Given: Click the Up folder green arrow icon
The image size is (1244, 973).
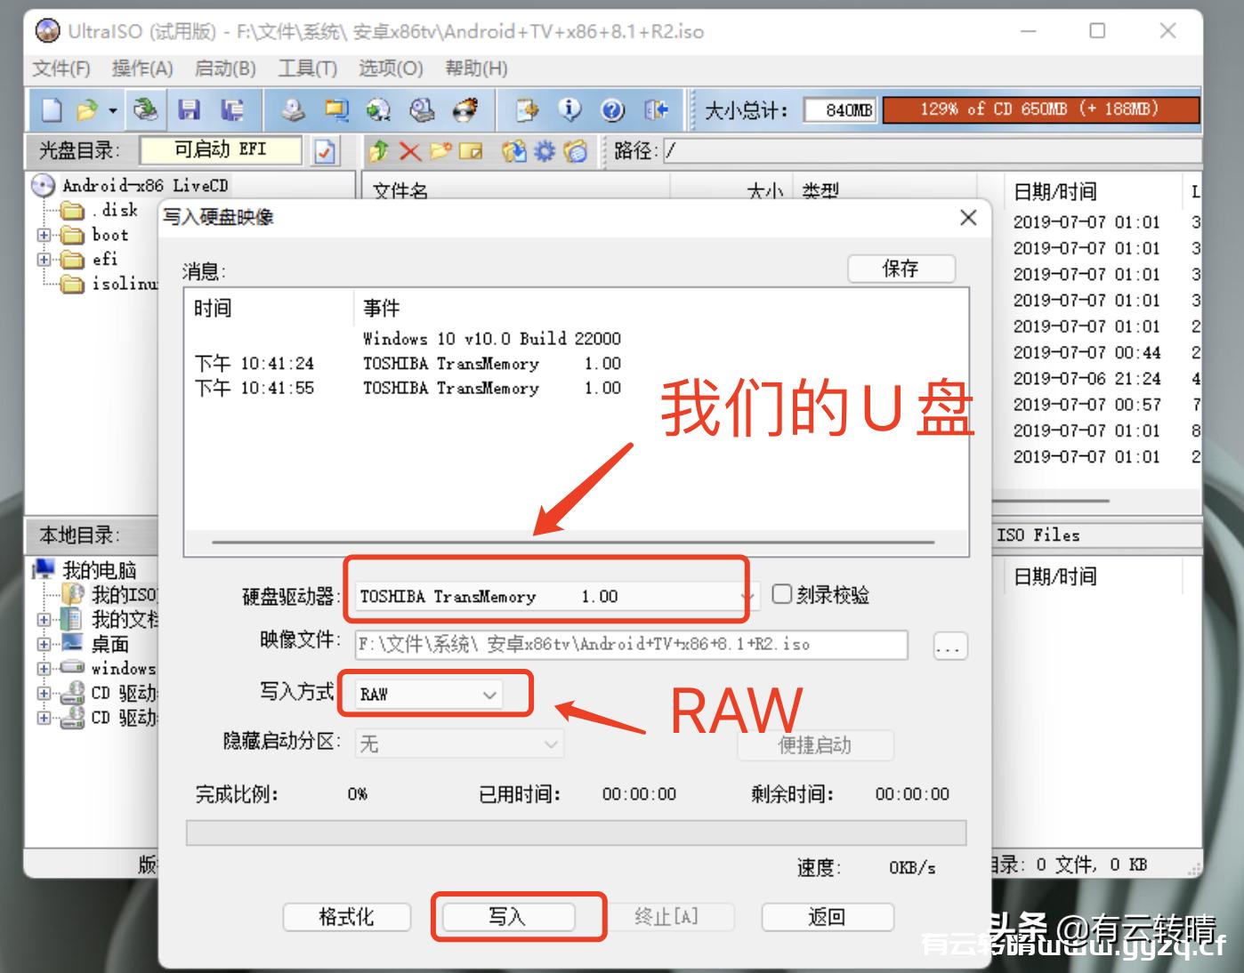Looking at the screenshot, I should tap(379, 151).
